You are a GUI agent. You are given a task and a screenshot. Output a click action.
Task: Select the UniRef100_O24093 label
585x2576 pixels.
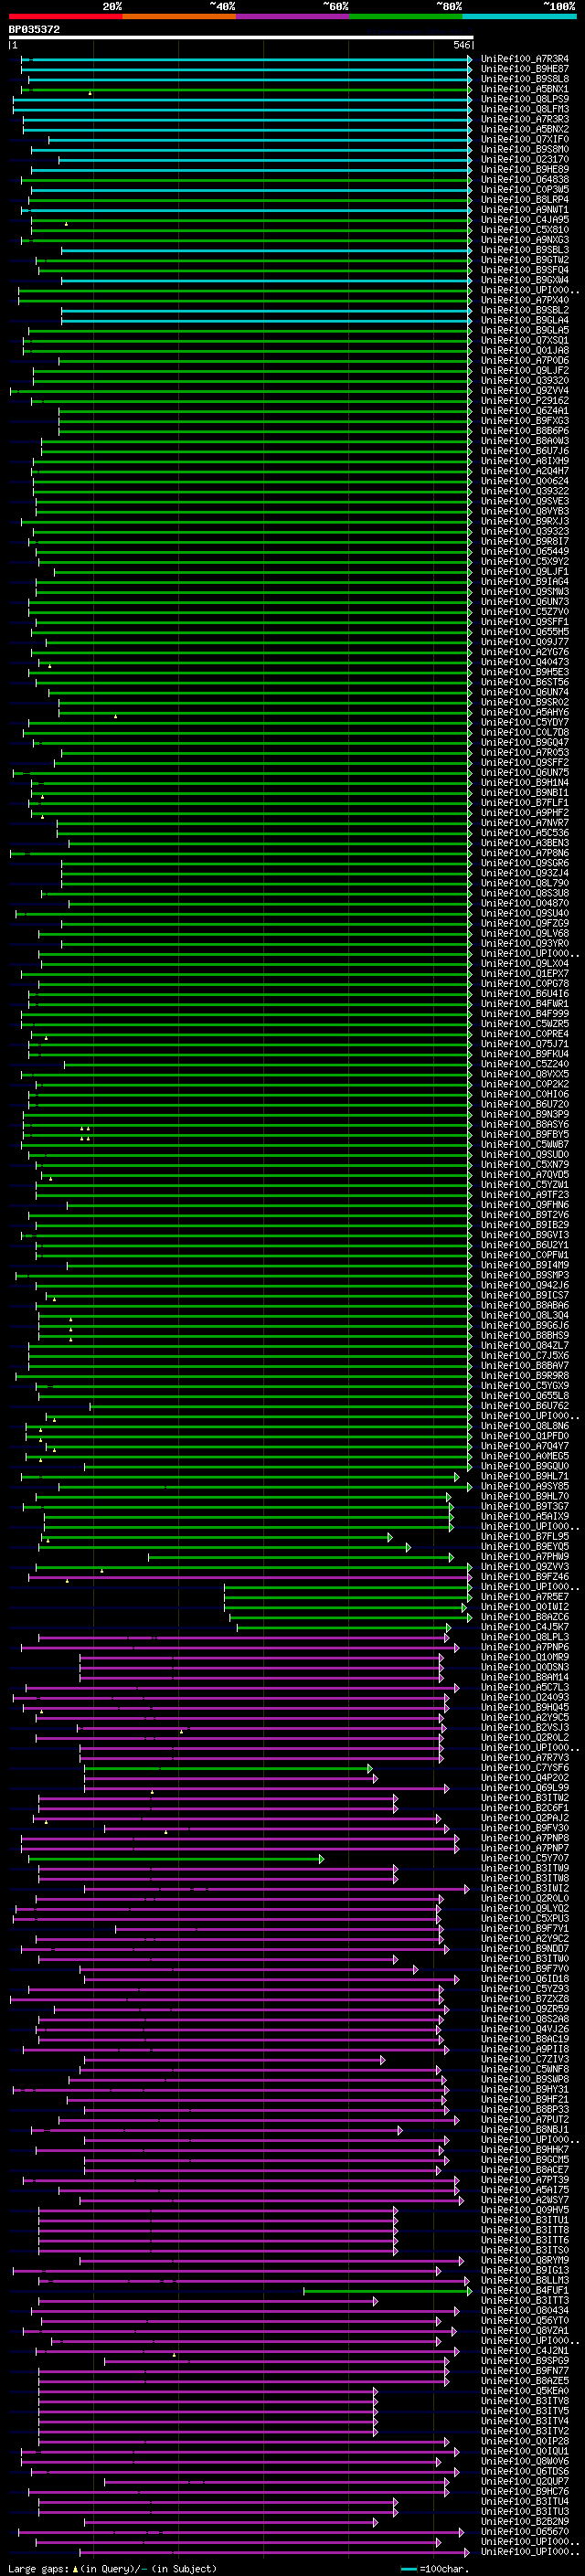click(525, 1697)
